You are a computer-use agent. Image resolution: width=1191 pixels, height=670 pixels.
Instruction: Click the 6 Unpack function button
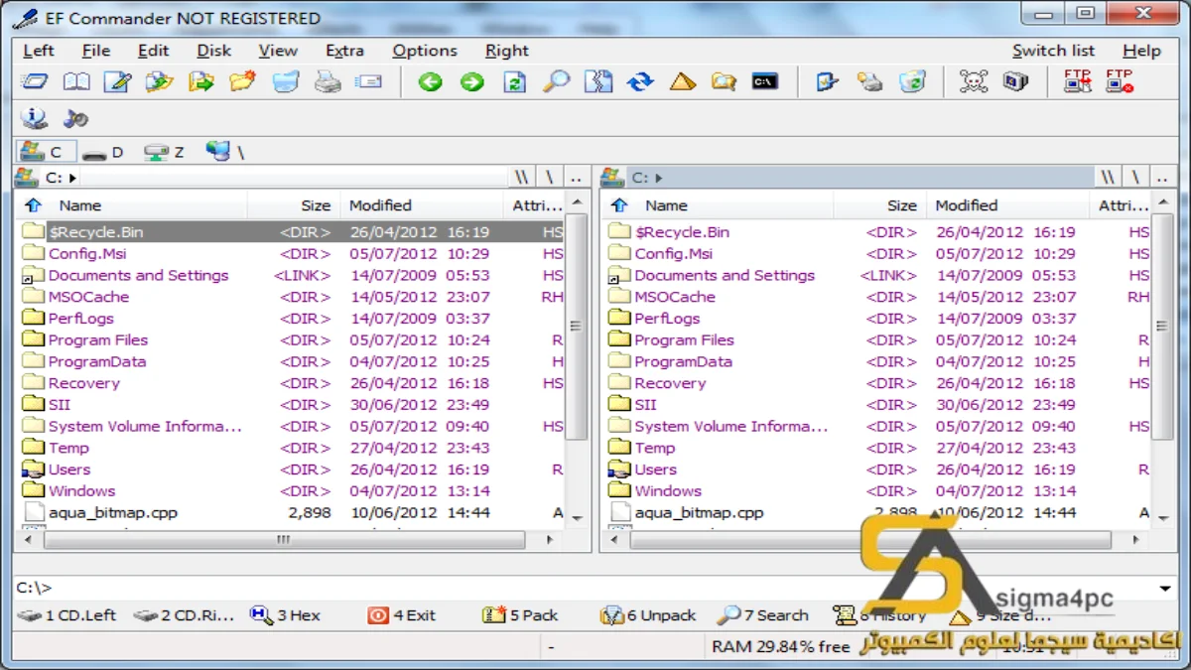click(648, 615)
